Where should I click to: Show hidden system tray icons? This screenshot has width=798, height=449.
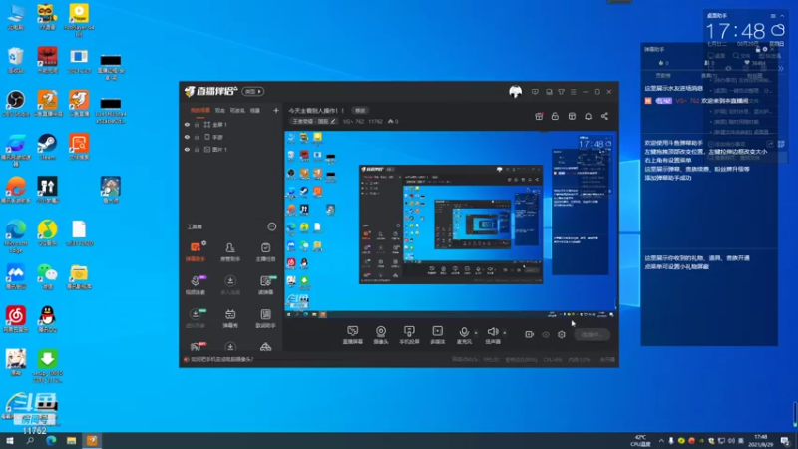(661, 441)
